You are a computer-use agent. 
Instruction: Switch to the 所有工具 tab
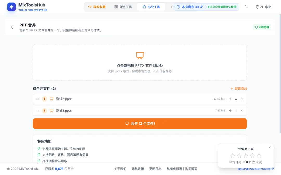(123, 7)
